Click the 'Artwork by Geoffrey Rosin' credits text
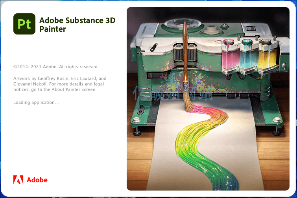297x198 pixels. click(60, 84)
